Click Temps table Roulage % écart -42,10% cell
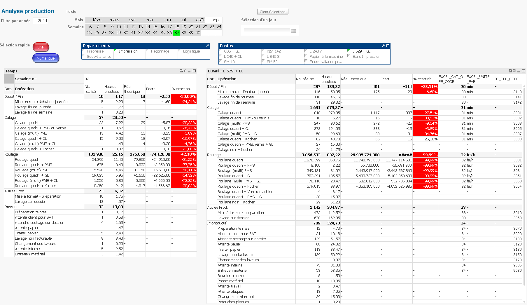This screenshot has height=305, width=527. (x=184, y=154)
